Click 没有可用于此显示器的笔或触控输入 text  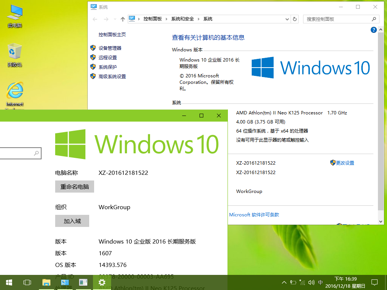(x=272, y=140)
